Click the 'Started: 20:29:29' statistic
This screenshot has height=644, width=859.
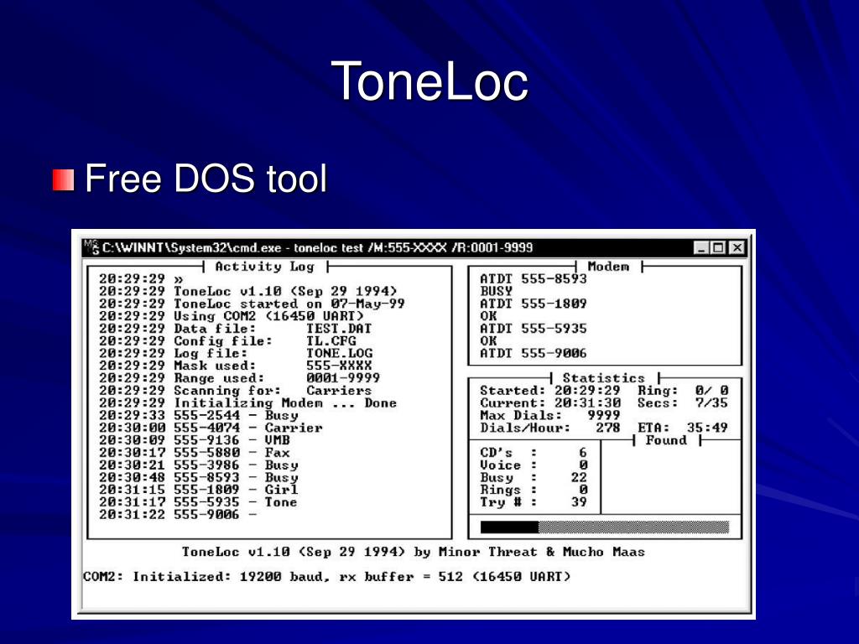click(550, 391)
